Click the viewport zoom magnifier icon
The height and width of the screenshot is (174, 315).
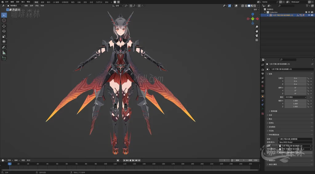tap(257, 27)
